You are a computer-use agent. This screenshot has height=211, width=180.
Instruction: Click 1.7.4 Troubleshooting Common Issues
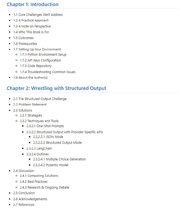(47, 72)
